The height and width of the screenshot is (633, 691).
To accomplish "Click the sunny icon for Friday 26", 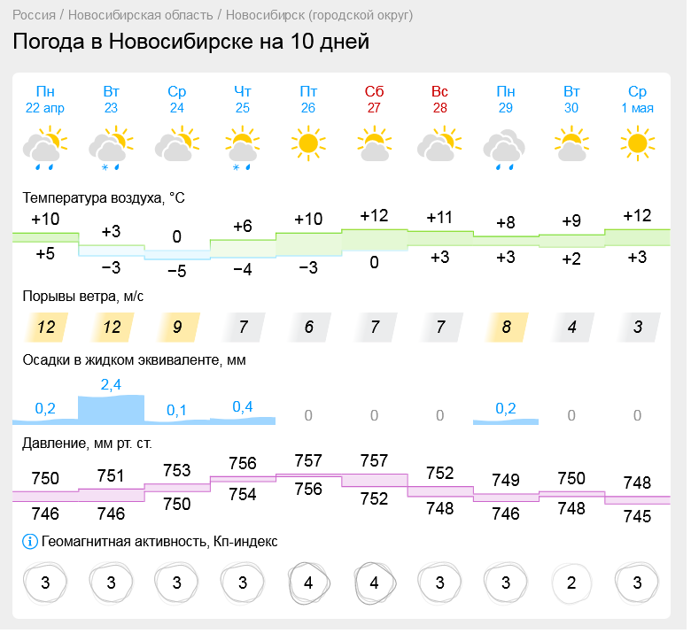I will pos(308,143).
